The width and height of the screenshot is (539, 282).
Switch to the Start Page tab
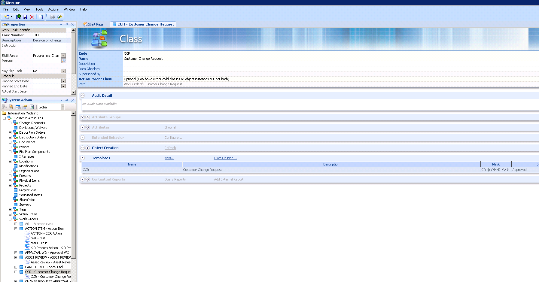[93, 24]
